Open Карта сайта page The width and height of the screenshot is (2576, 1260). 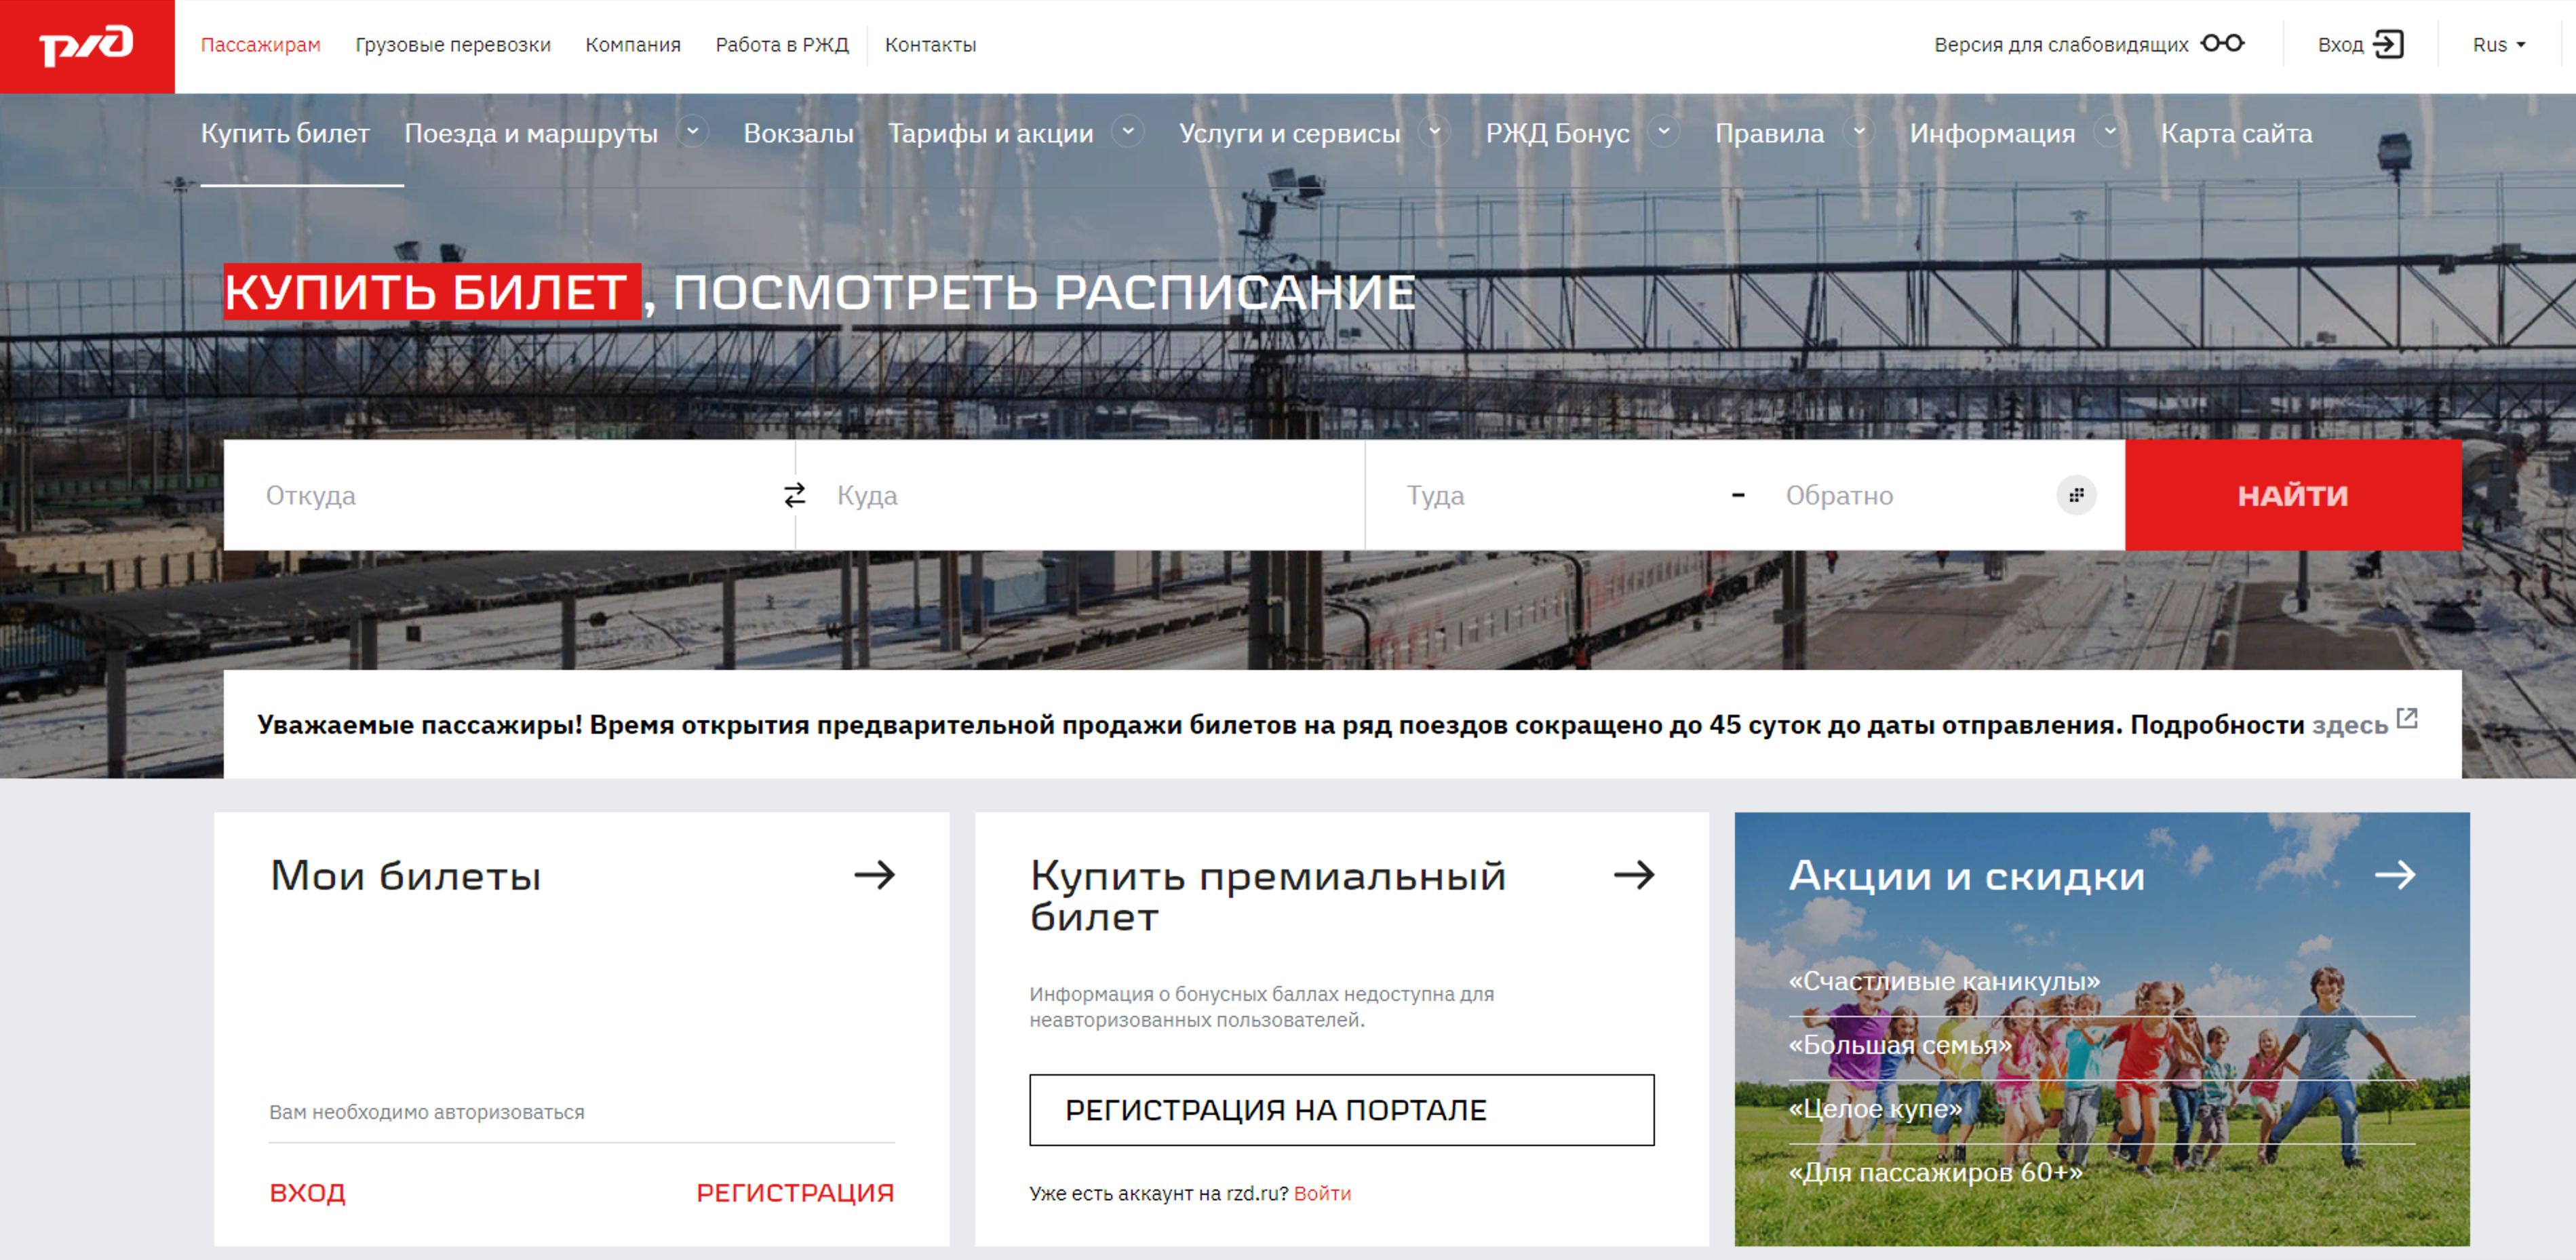click(2236, 133)
